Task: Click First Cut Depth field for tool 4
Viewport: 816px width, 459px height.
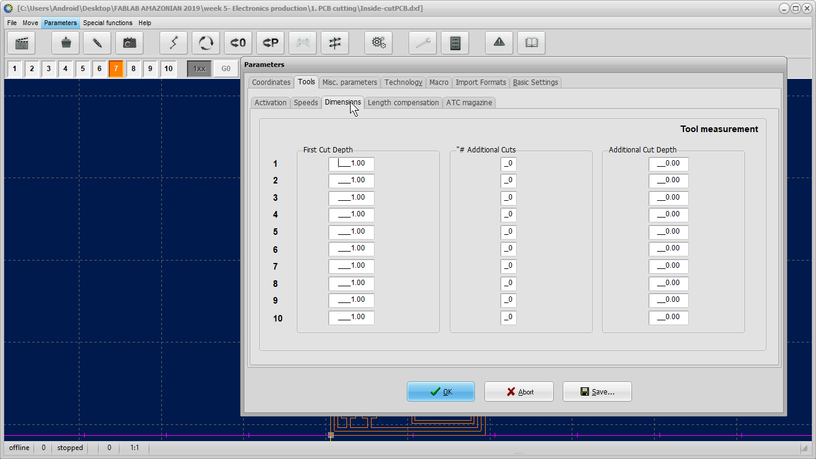Action: pyautogui.click(x=351, y=215)
